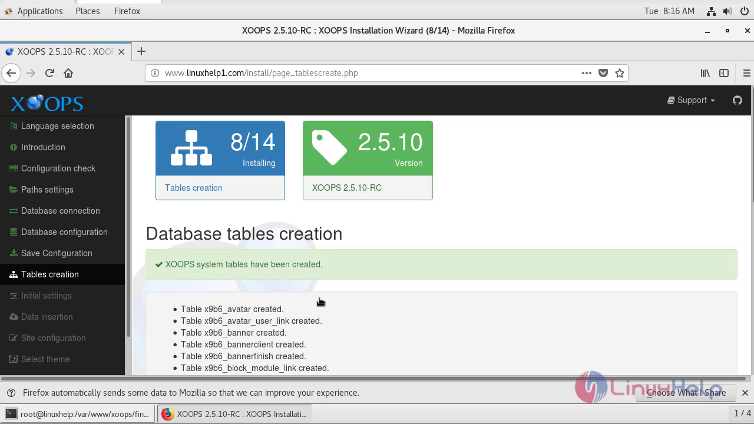The height and width of the screenshot is (424, 754).
Task: Select the Tables creation step
Action: pos(62,274)
